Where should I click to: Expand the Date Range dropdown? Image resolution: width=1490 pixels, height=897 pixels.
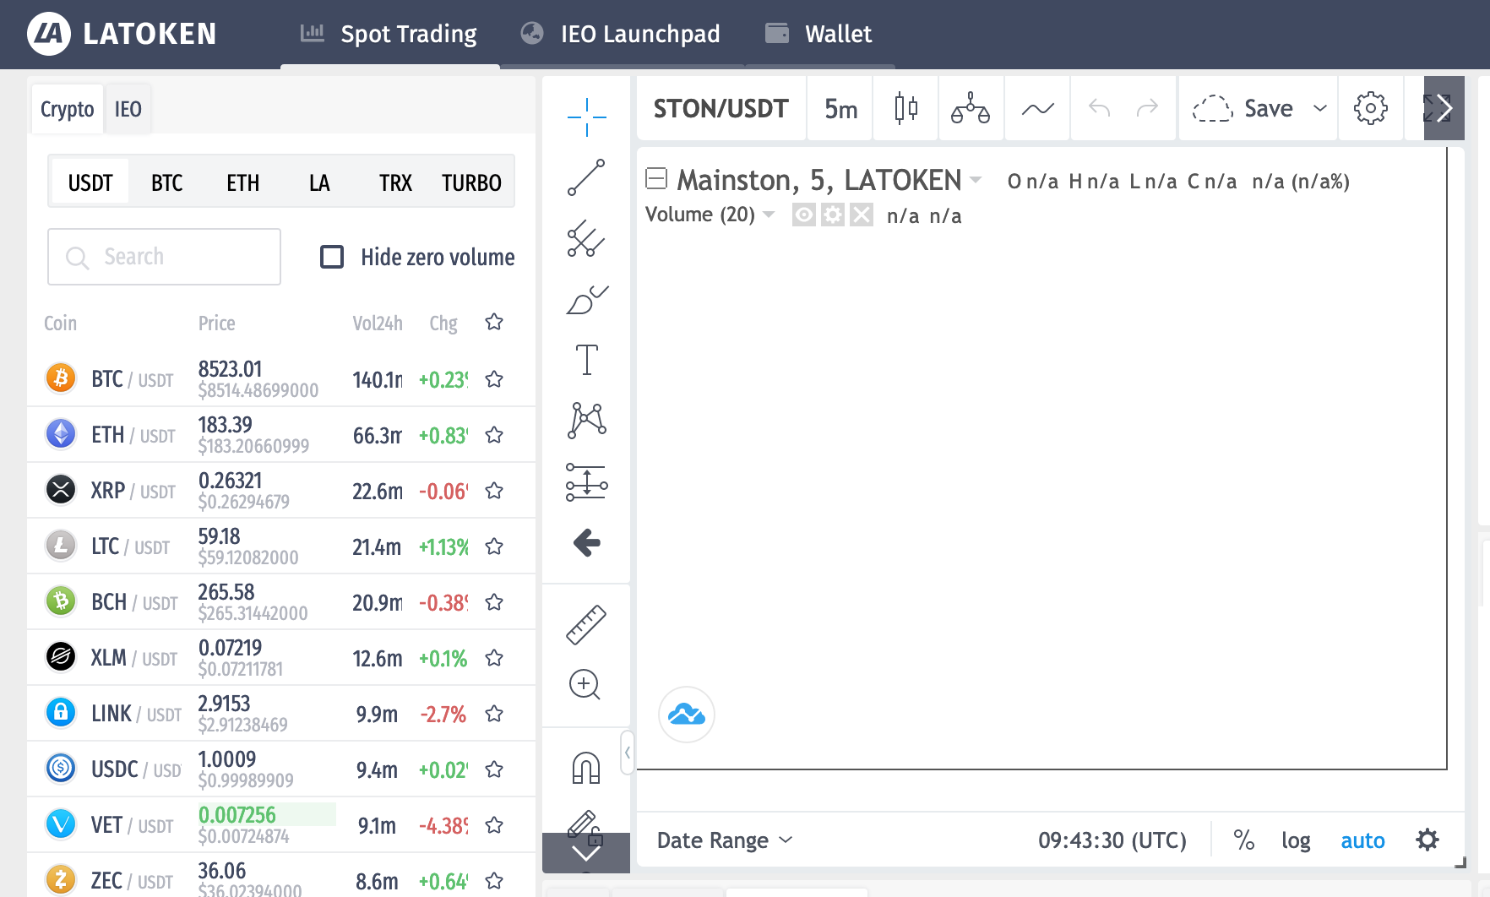(725, 840)
